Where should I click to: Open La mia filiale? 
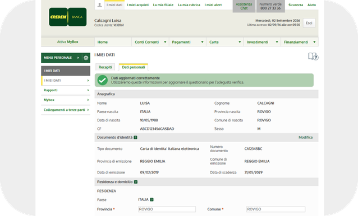pyautogui.click(x=163, y=5)
